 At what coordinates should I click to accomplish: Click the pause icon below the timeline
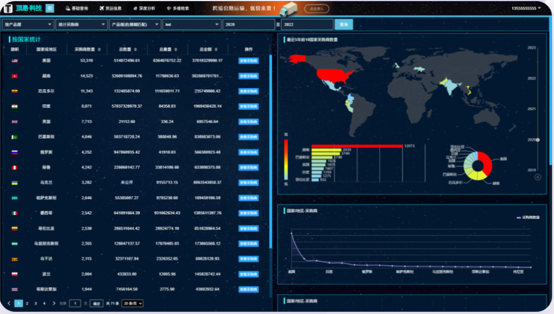(537, 177)
